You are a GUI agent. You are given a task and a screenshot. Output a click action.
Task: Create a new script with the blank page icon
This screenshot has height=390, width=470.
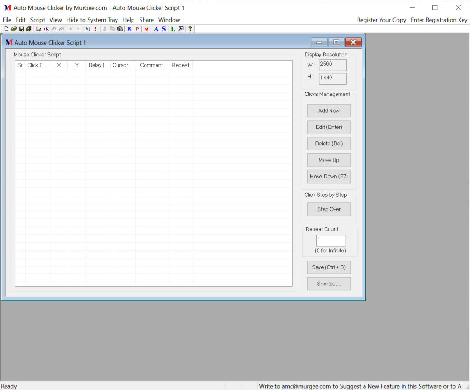click(x=6, y=29)
